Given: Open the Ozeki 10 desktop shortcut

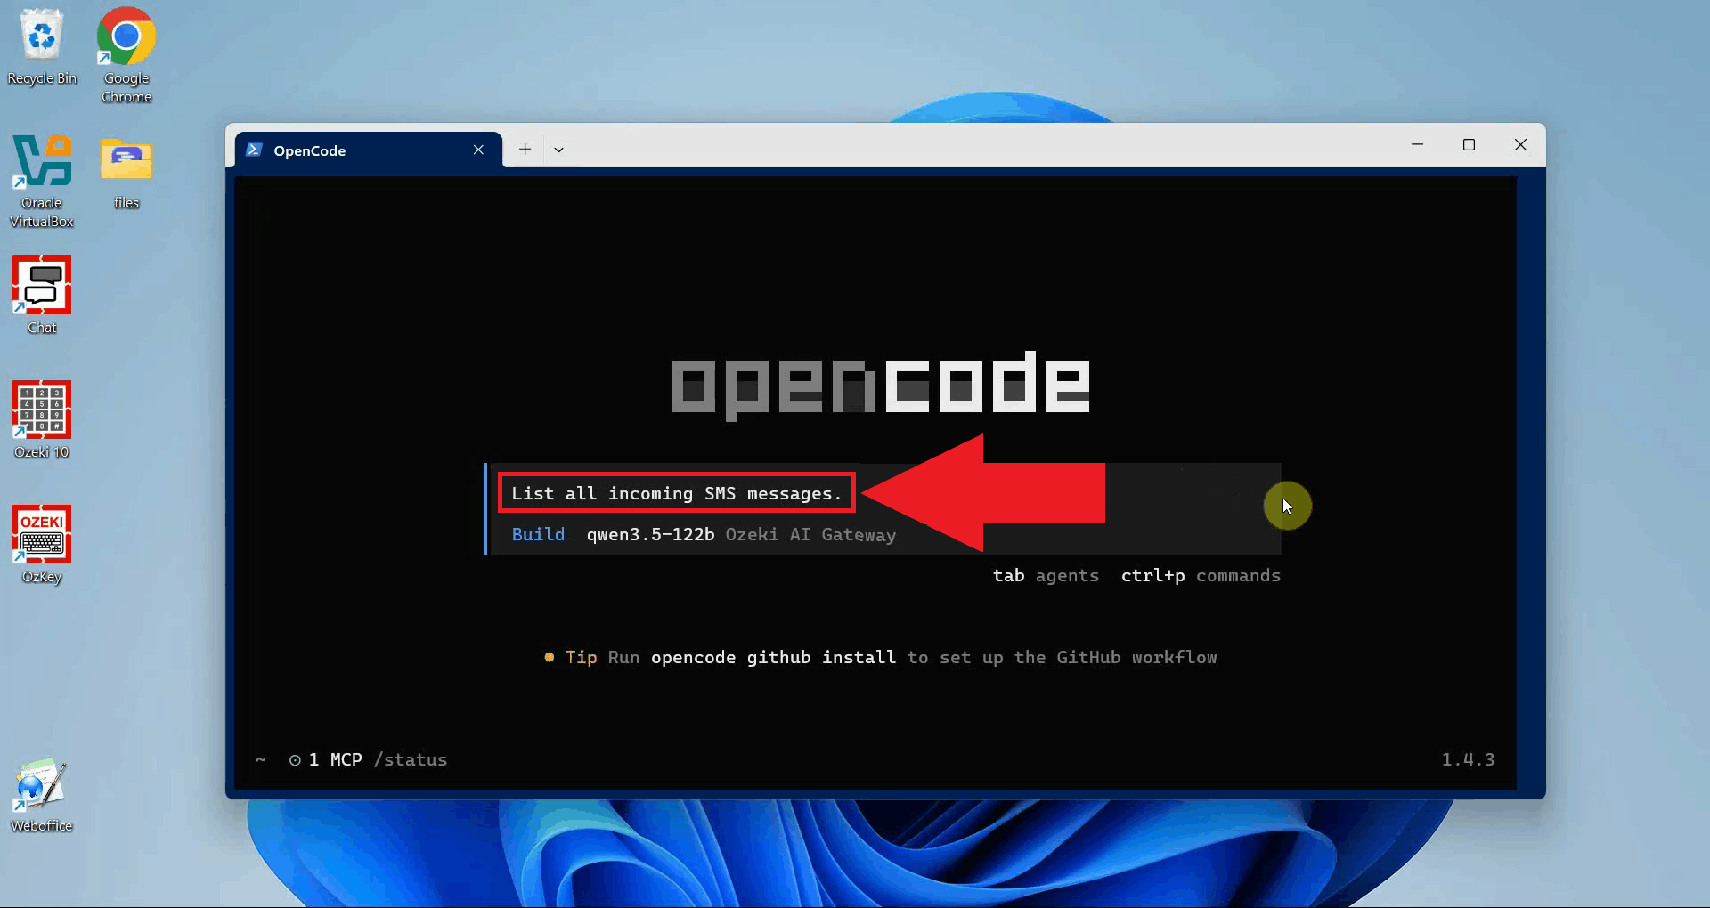Looking at the screenshot, I should point(42,419).
